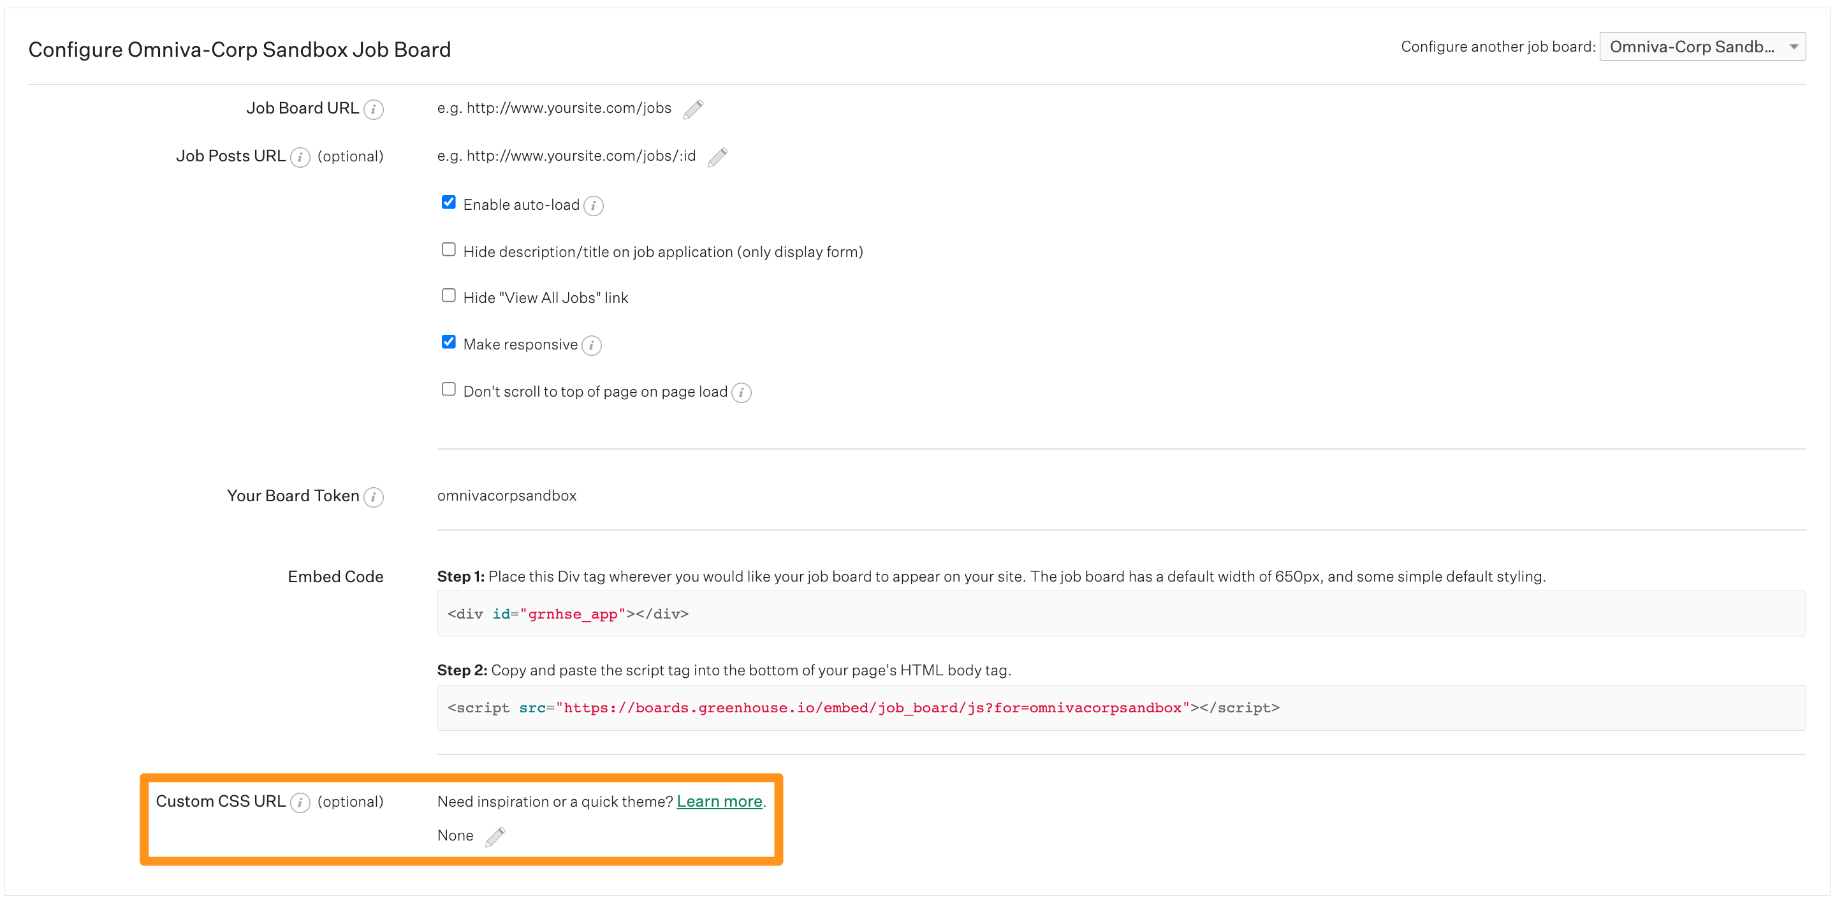Open the Configure another job board dropdown
This screenshot has height=903, width=1835.
coord(1702,47)
